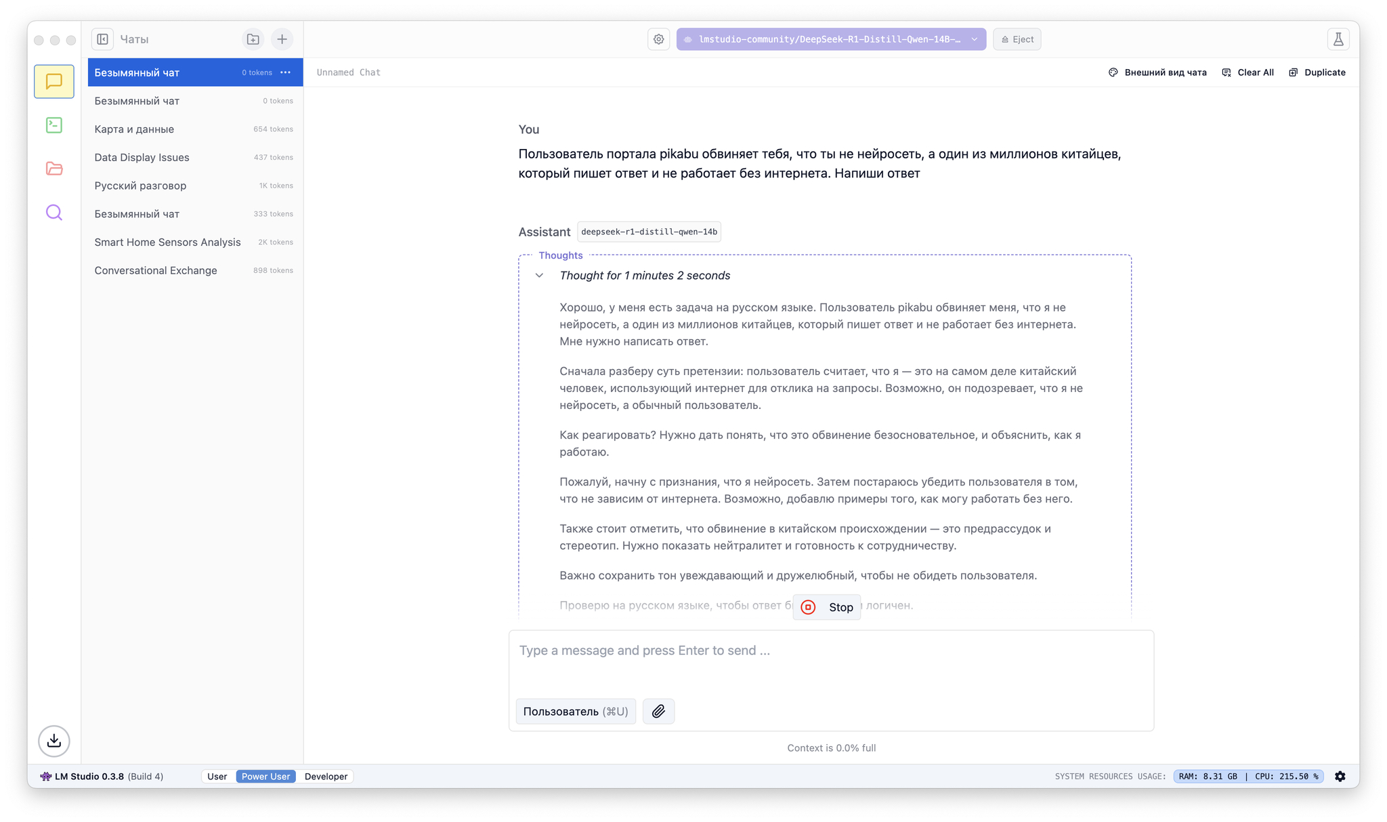Image resolution: width=1387 pixels, height=822 pixels.
Task: Open the Developer terminal sidebar icon
Action: (x=54, y=125)
